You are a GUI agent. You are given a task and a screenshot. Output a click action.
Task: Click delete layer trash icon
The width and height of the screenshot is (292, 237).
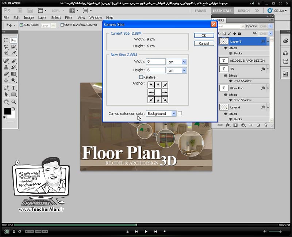coord(266,125)
